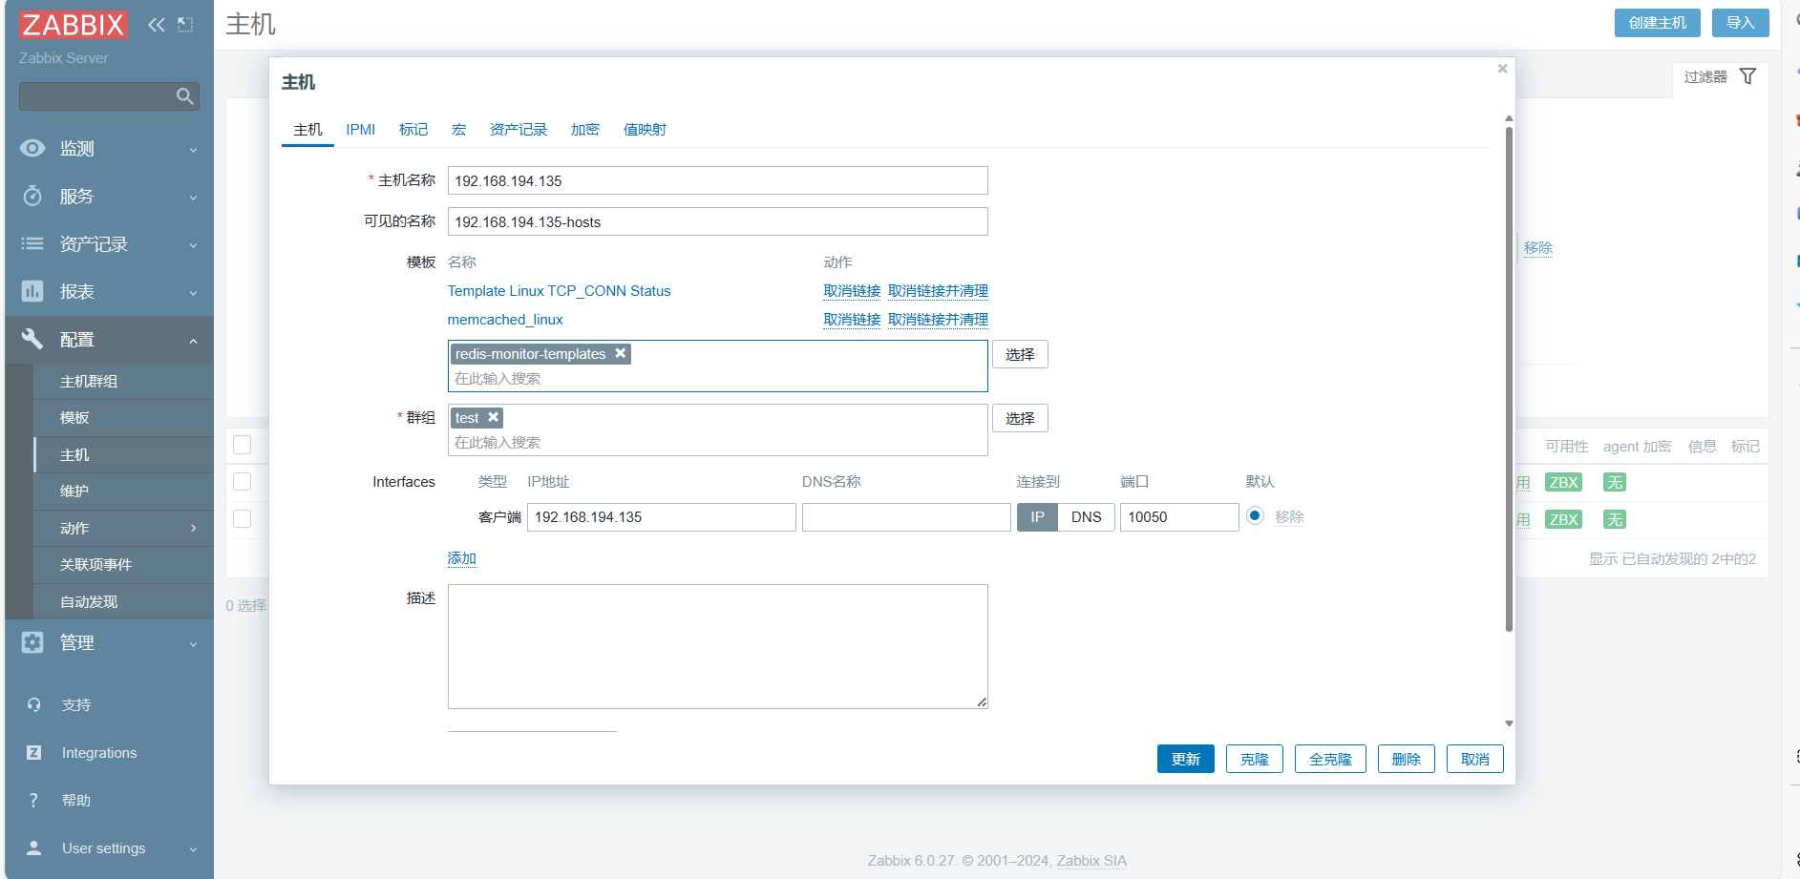Tick the second host row checkbox
The width and height of the screenshot is (1800, 879).
click(x=243, y=518)
